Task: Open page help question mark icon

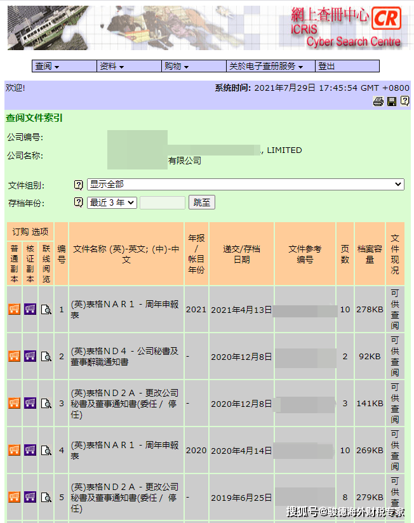Action: pyautogui.click(x=404, y=102)
